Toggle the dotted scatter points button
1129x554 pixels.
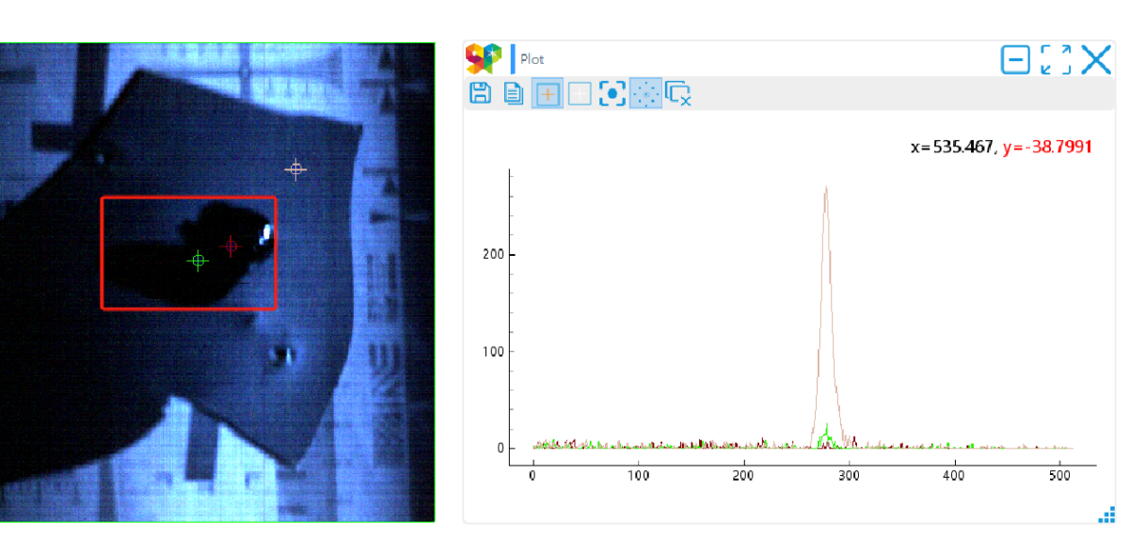pos(645,93)
